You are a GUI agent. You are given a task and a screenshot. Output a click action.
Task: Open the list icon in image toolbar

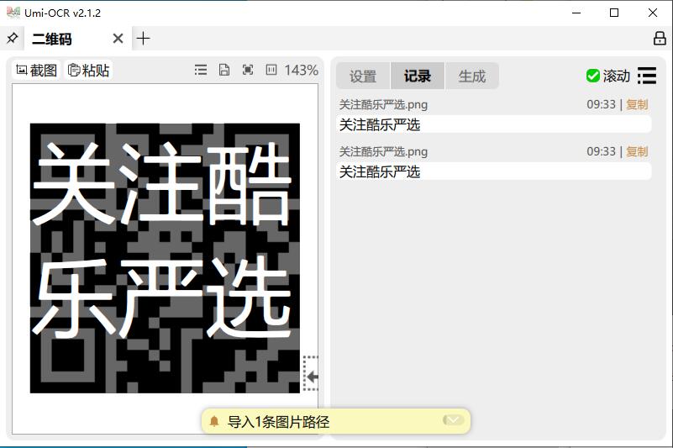pos(201,70)
